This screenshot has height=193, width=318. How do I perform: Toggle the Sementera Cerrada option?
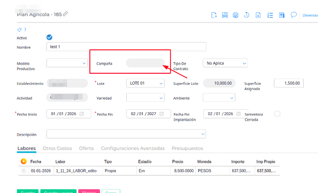[277, 114]
